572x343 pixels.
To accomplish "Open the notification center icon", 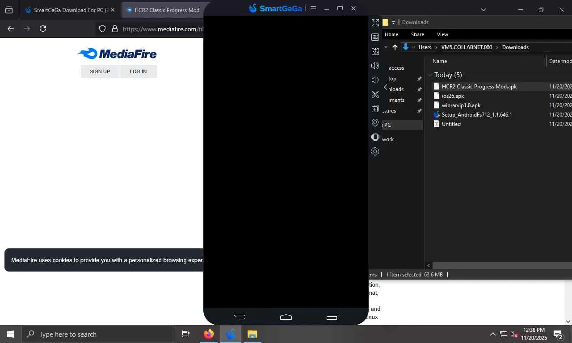I will coord(558,334).
